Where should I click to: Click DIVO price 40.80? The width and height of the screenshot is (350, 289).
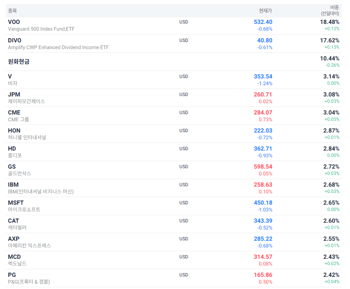click(265, 40)
